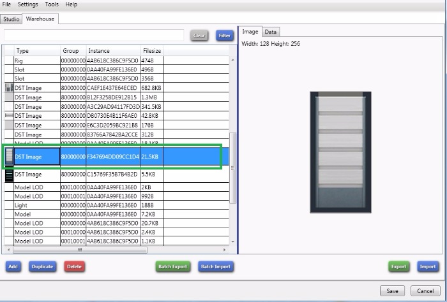This screenshot has height=302, width=447.
Task: Click the Import button under the preview
Action: click(427, 266)
